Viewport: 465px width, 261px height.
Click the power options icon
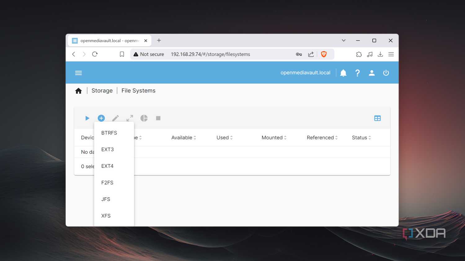[x=386, y=73]
